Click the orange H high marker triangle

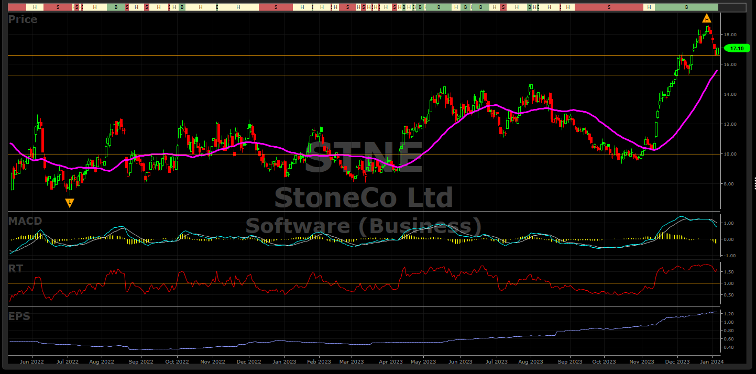coord(706,19)
